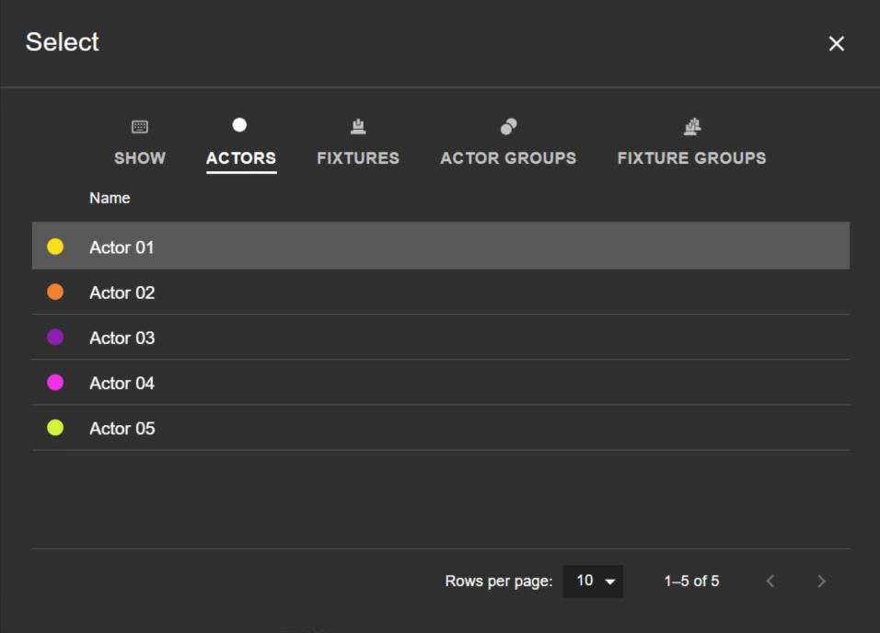Image resolution: width=880 pixels, height=633 pixels.
Task: Sort rows by the Name column header
Action: click(110, 197)
